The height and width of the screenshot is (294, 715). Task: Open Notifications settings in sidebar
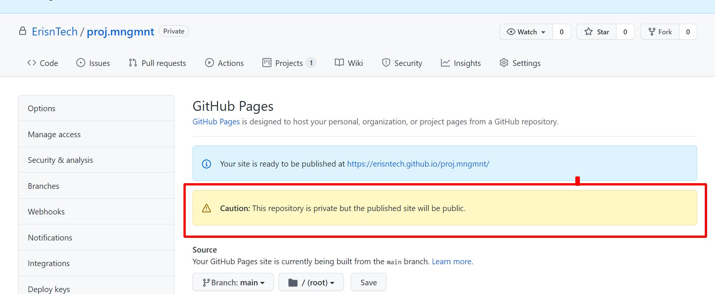[x=96, y=237]
